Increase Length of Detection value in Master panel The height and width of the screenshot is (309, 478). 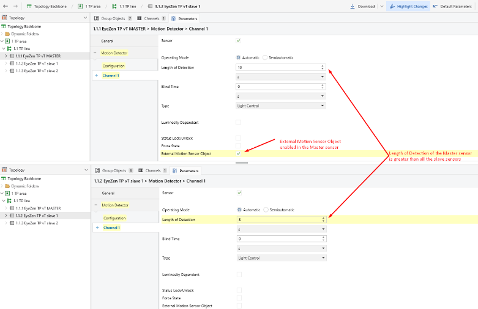pyautogui.click(x=323, y=65)
